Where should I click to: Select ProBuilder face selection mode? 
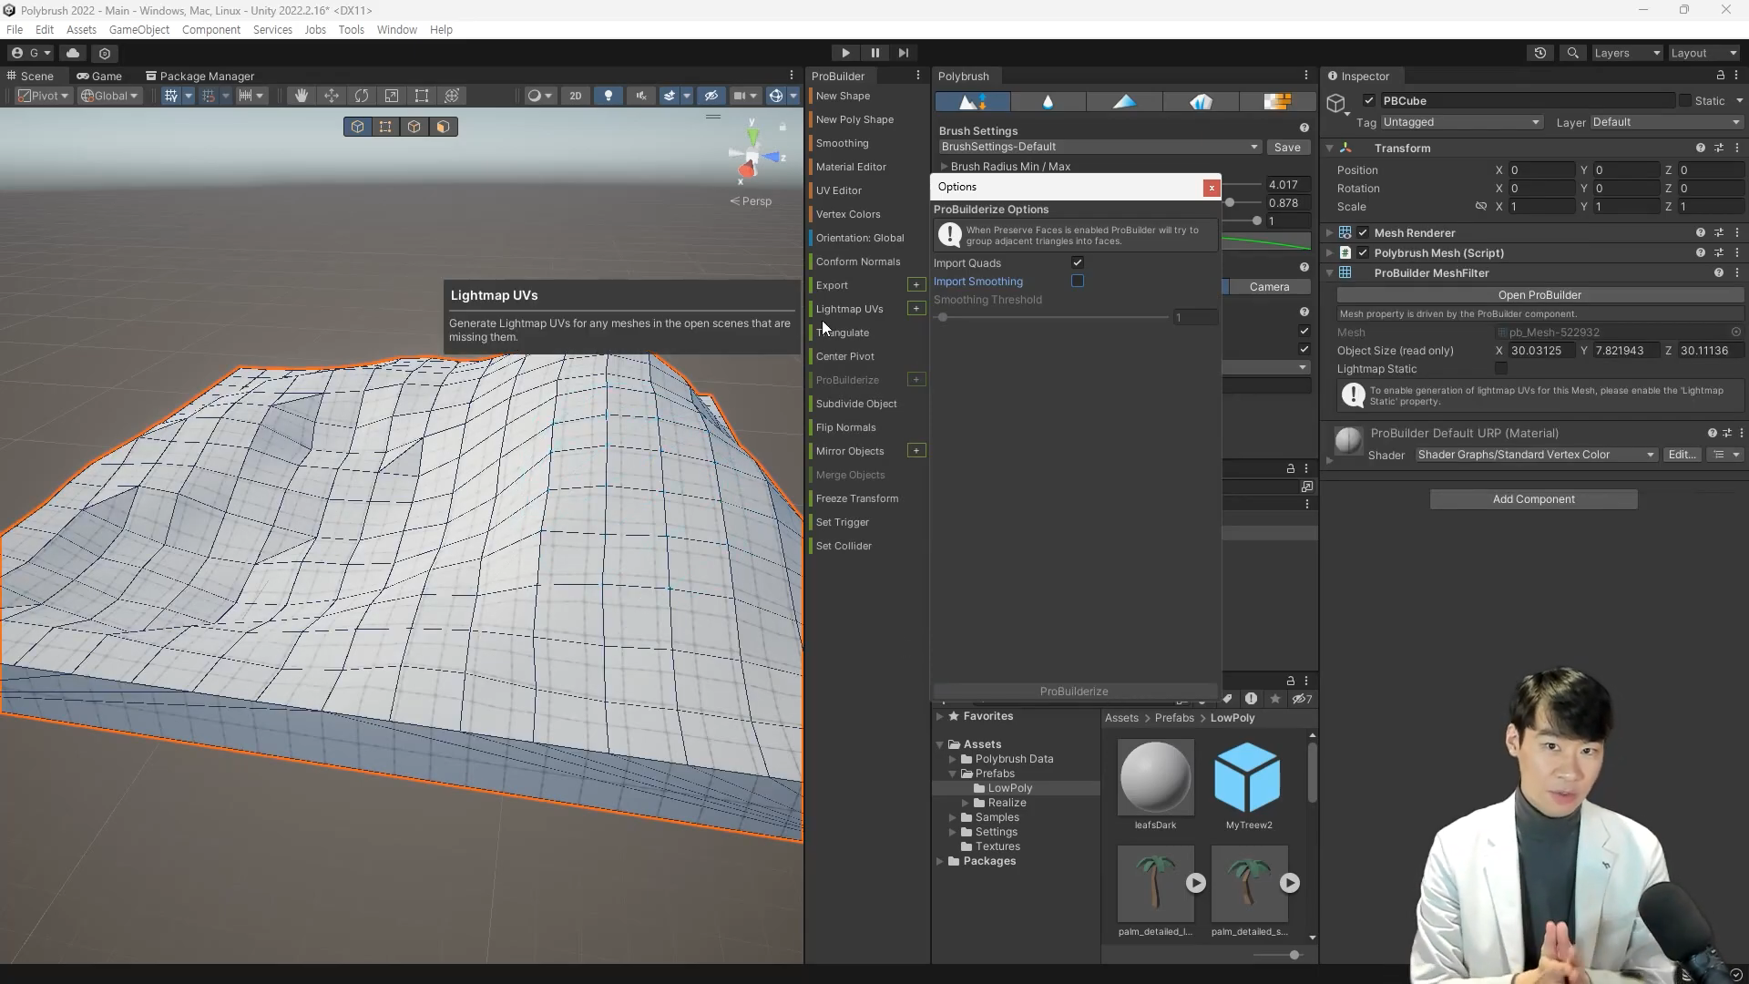[443, 127]
